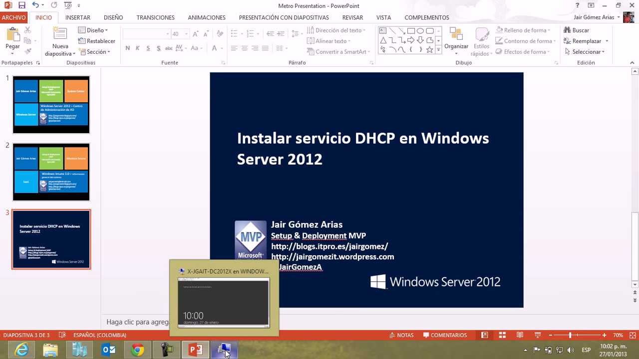Click the zoom slider handle
This screenshot has width=639, height=359.
[x=570, y=335]
